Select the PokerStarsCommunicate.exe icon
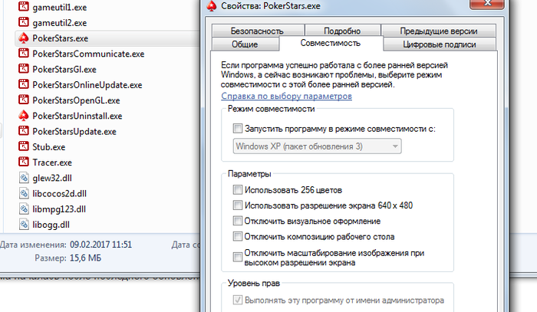The width and height of the screenshot is (537, 312). pyautogui.click(x=23, y=54)
